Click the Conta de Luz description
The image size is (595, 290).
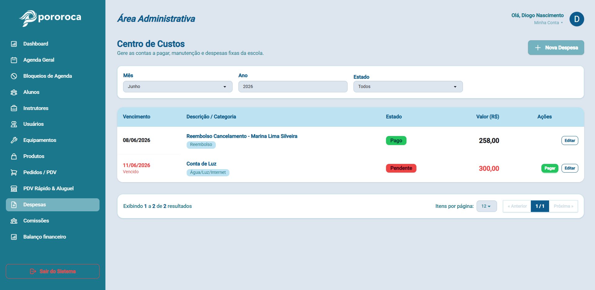[201, 164]
